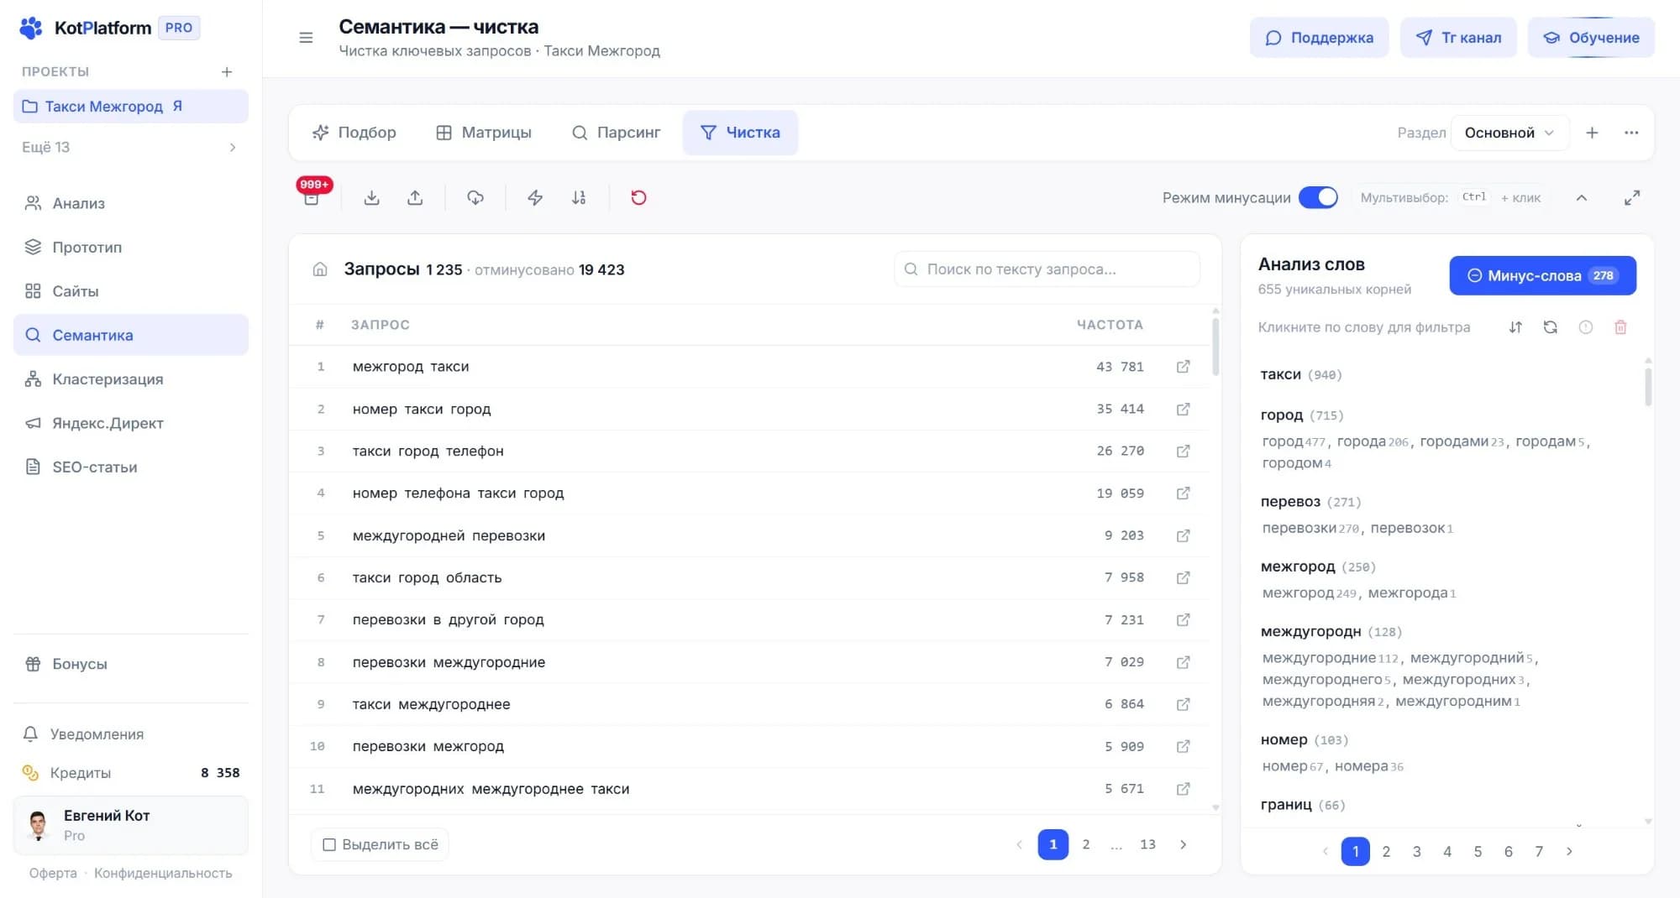Switch to the Матрицы tab
This screenshot has width=1680, height=898.
[484, 133]
